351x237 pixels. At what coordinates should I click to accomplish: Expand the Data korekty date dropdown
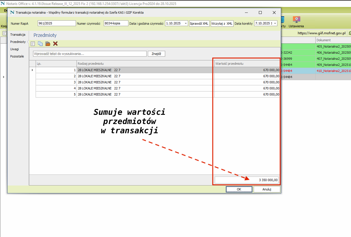pyautogui.click(x=275, y=24)
